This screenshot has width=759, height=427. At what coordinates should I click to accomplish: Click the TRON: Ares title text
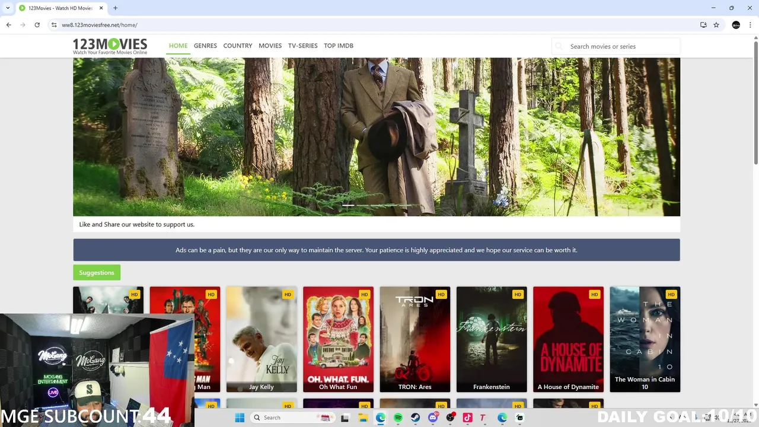point(415,387)
